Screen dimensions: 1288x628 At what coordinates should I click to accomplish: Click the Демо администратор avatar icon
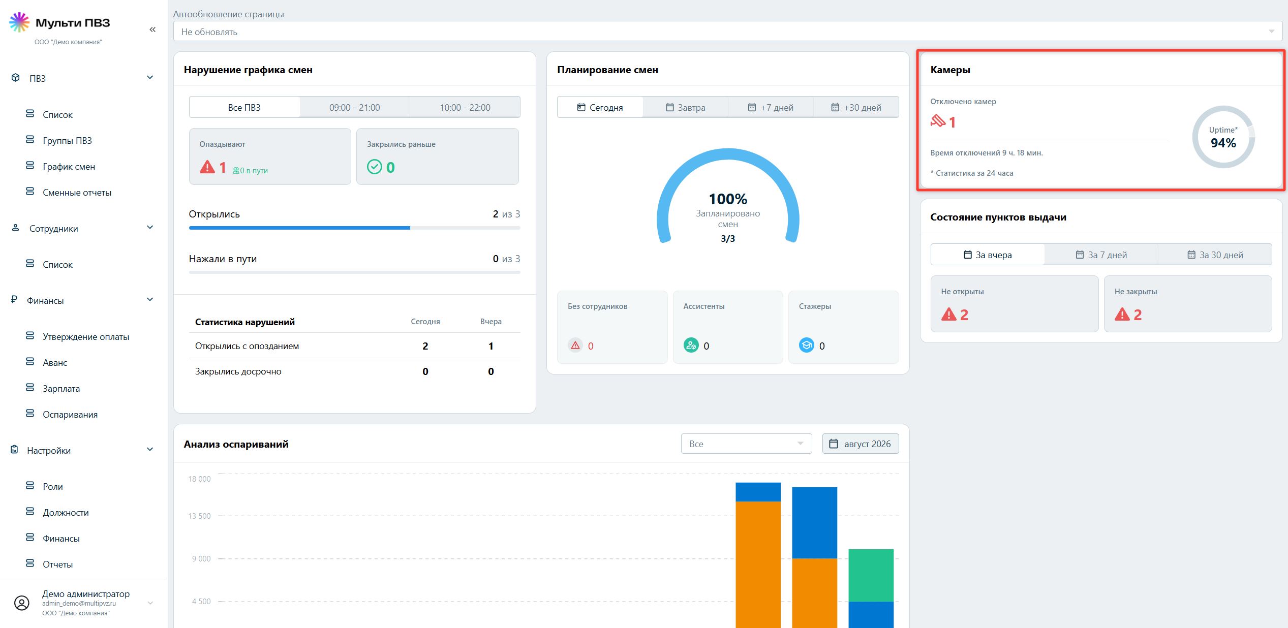click(22, 603)
